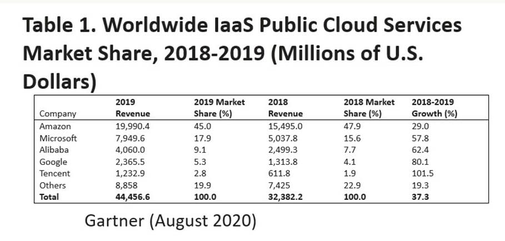The height and width of the screenshot is (241, 505).
Task: Select Alibaba 2019 revenue 4,060.0
Action: 130,150
